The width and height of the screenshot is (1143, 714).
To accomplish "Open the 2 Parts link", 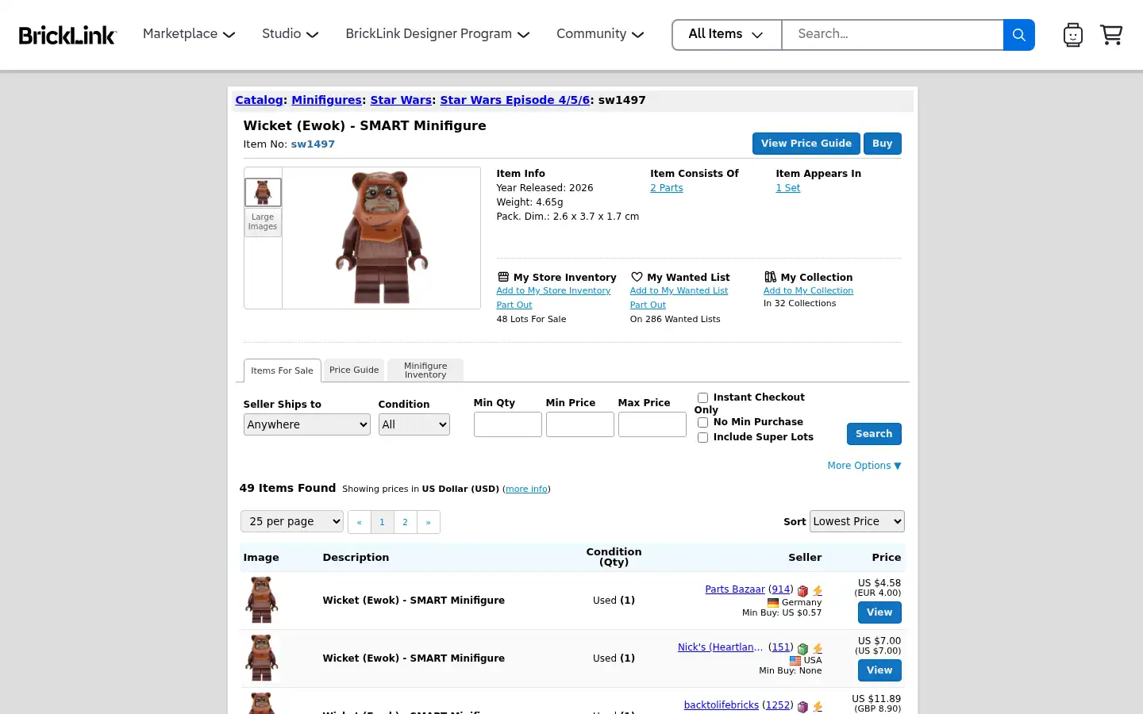I will 667,188.
